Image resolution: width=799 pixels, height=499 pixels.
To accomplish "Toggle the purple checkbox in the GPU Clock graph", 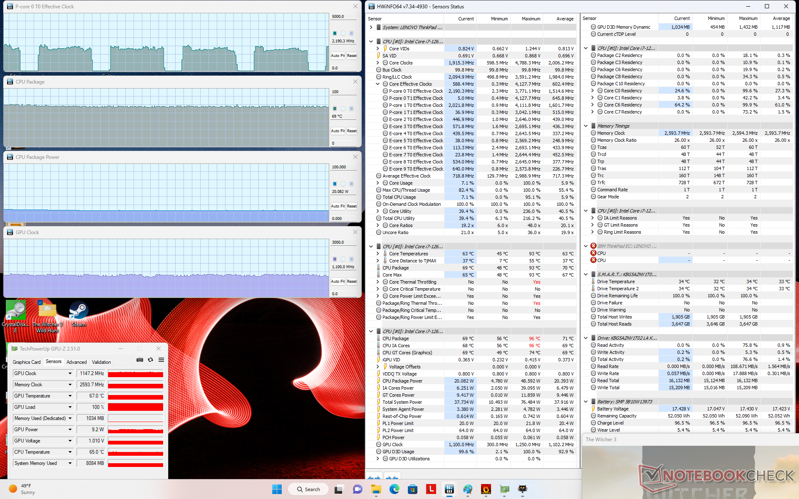I will click(x=335, y=259).
